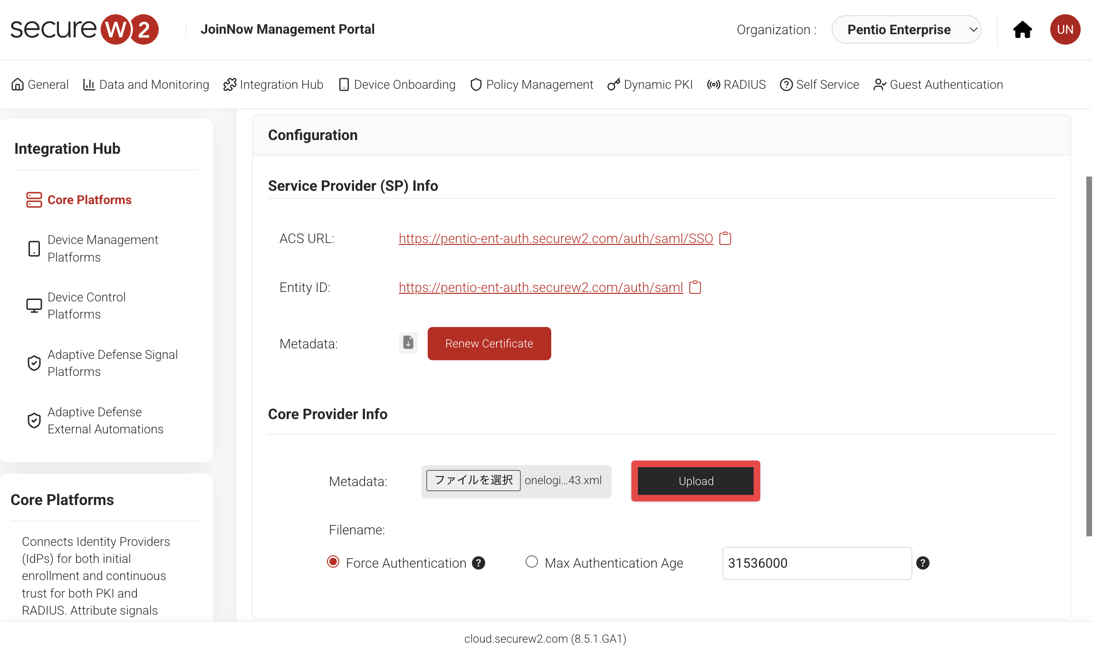
Task: Open the Device Onboarding menu
Action: (x=397, y=84)
